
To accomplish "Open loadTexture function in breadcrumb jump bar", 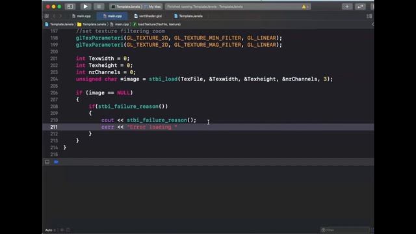I will click(157, 25).
